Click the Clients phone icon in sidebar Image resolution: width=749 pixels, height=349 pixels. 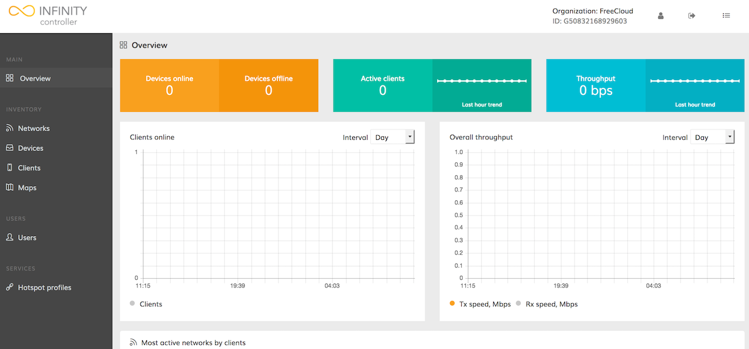click(9, 168)
